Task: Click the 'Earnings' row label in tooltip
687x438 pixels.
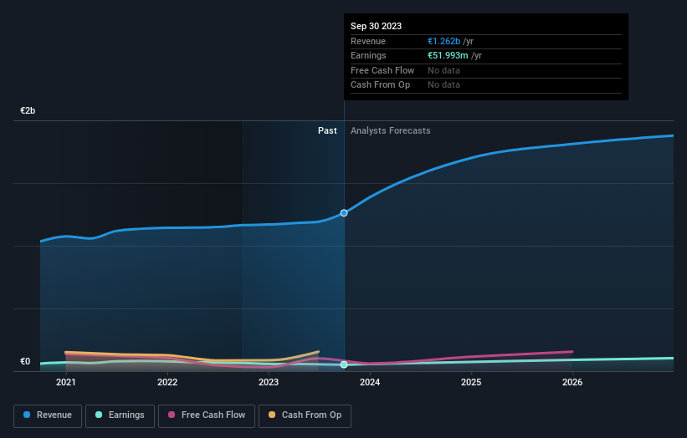Action: 368,55
